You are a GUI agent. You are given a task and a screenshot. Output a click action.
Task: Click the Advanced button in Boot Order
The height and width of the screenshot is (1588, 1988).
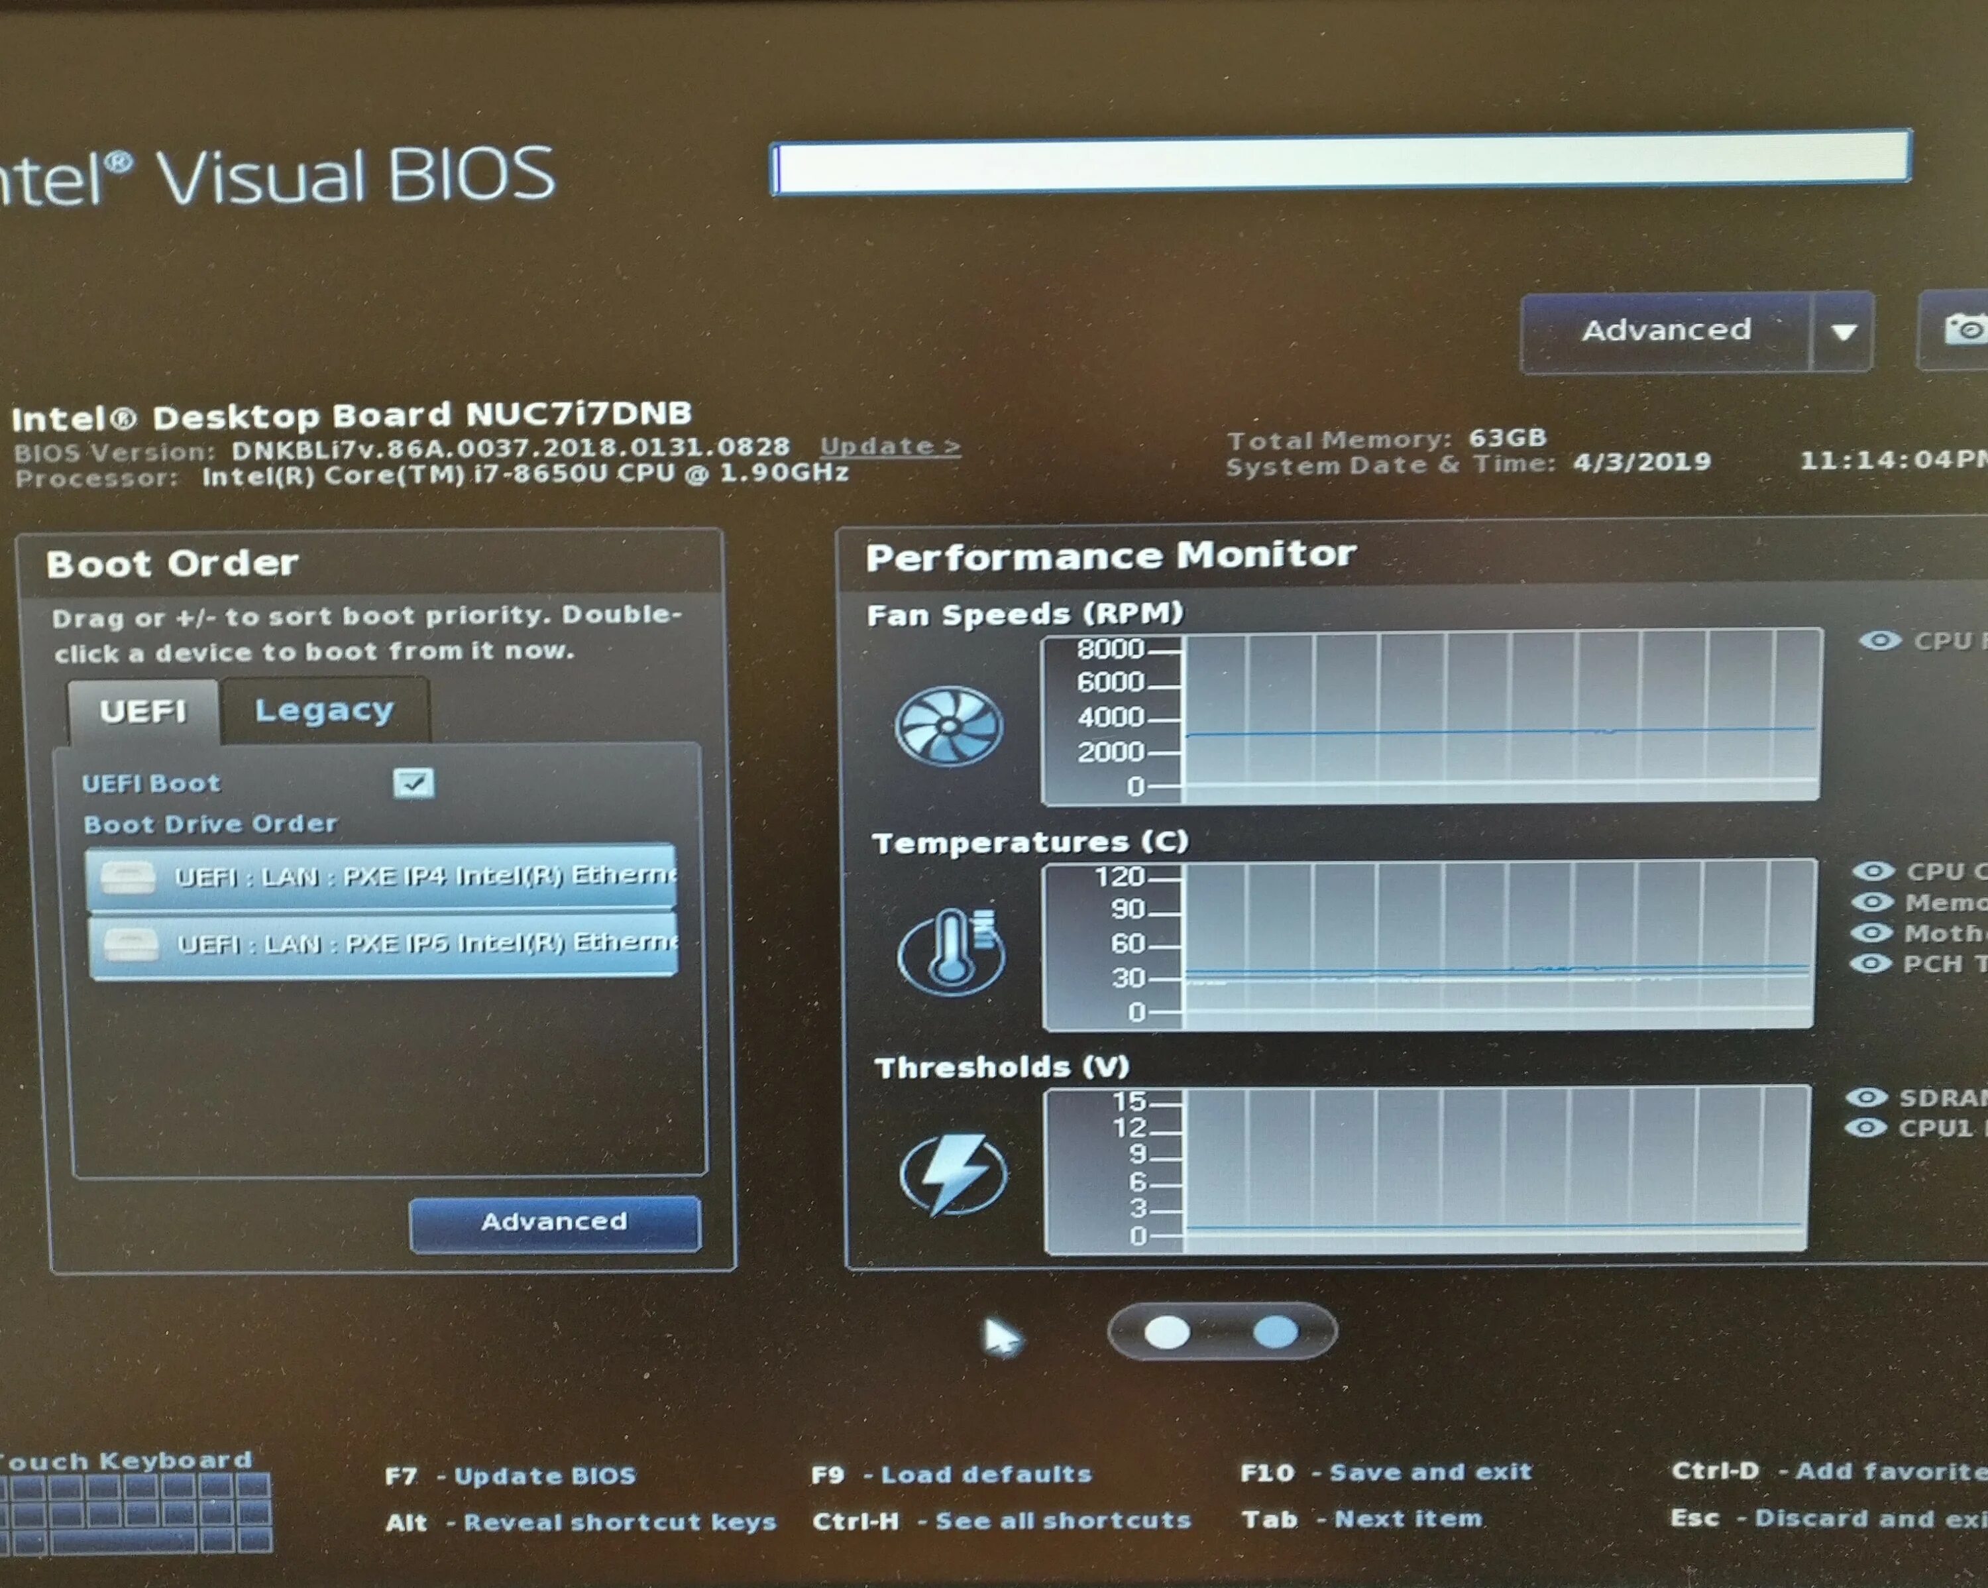tap(554, 1222)
